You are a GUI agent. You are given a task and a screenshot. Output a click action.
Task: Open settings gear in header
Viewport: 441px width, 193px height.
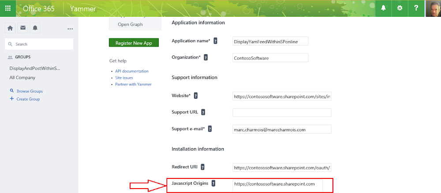(400, 8)
